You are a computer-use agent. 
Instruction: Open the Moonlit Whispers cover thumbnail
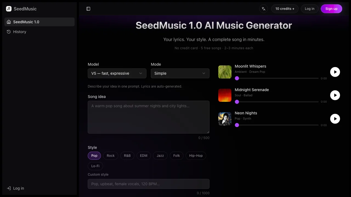[x=225, y=72]
